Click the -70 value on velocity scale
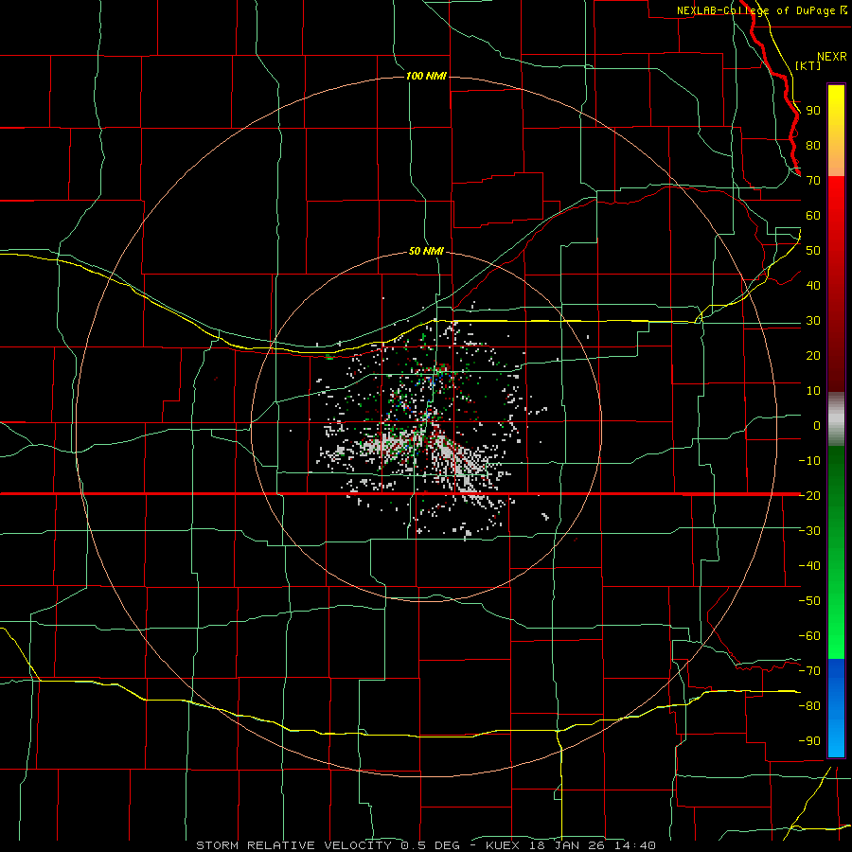 pos(809,671)
